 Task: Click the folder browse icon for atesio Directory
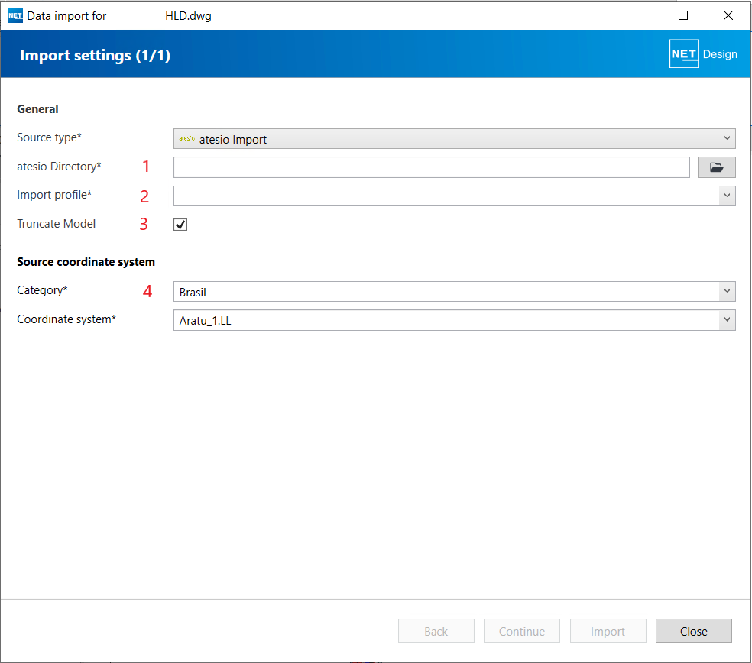pyautogui.click(x=716, y=167)
